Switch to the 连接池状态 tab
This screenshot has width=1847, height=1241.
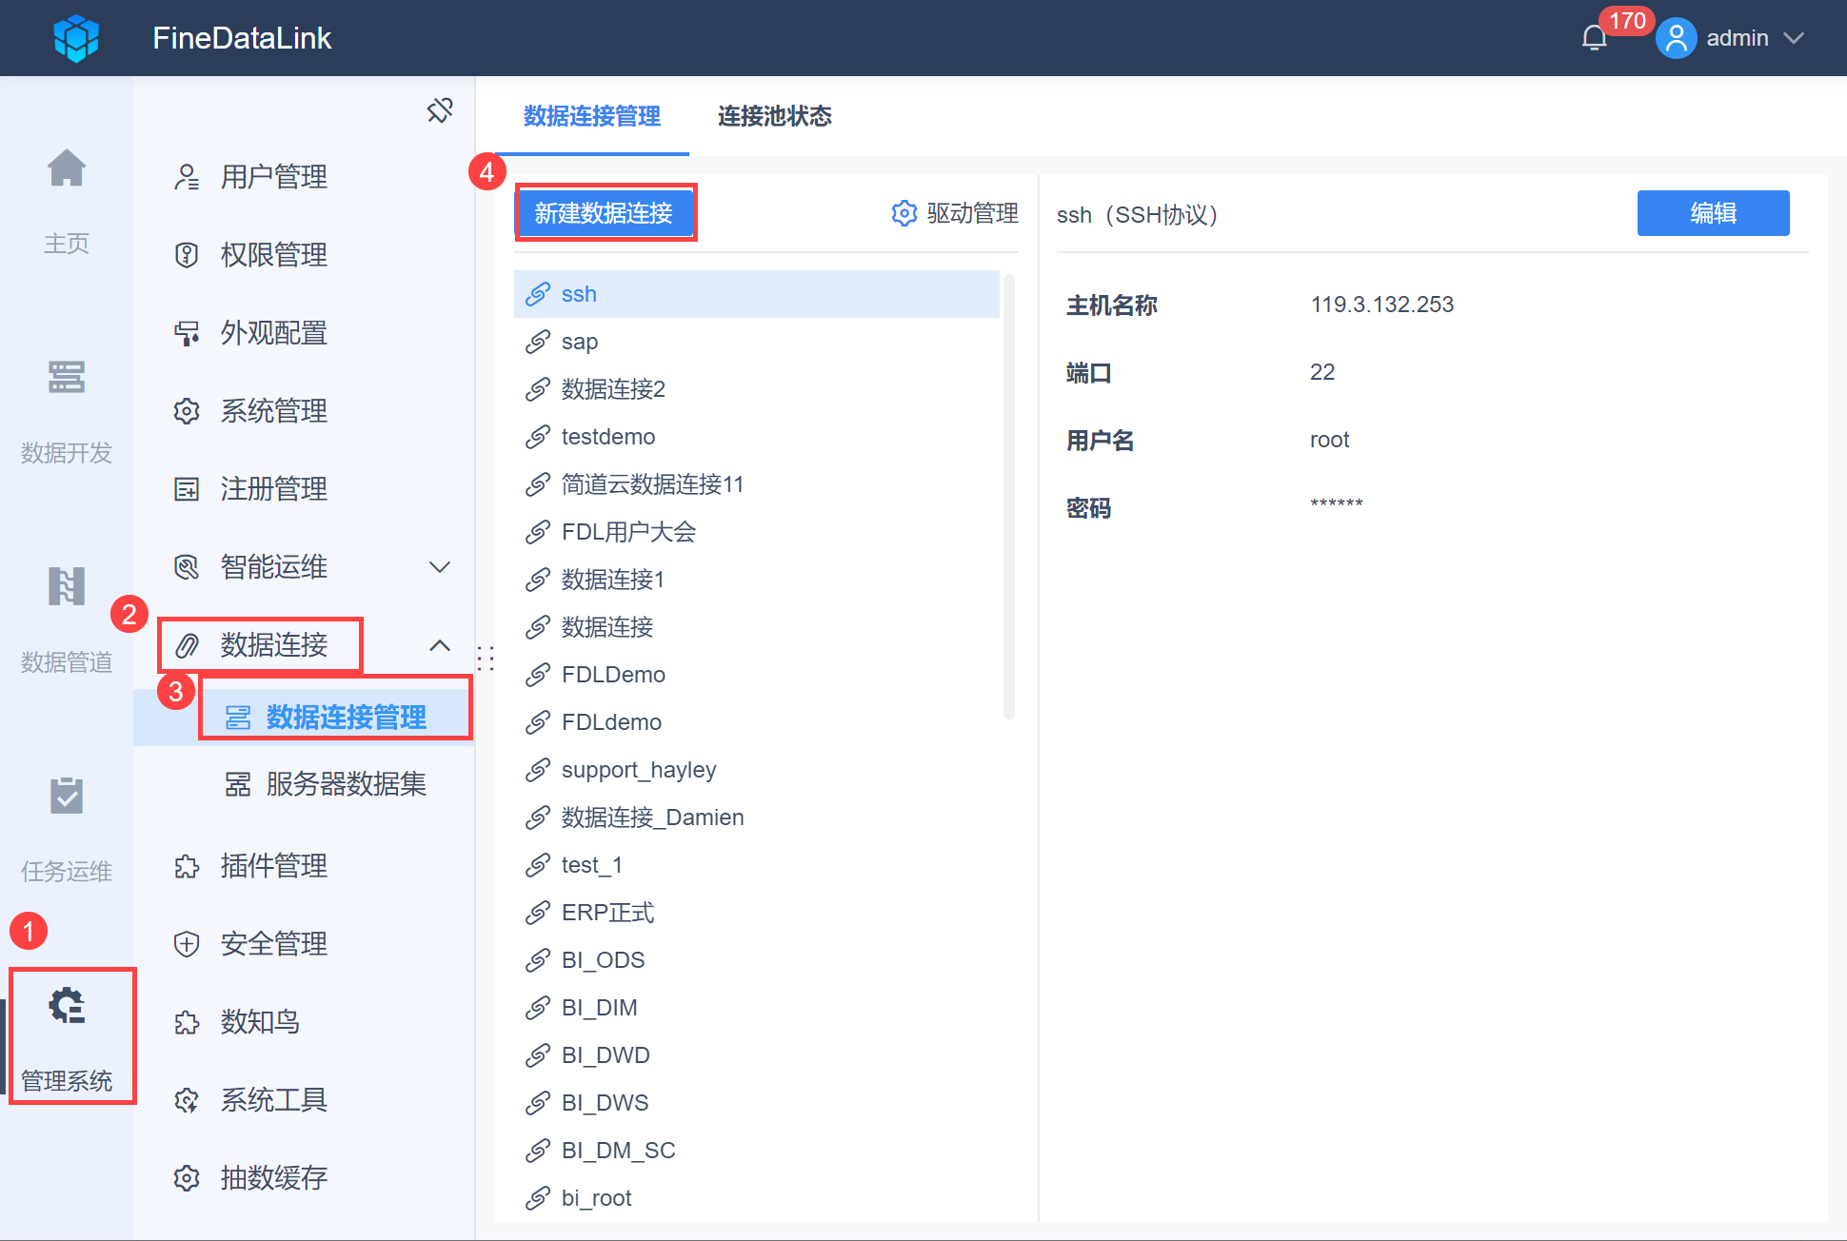tap(774, 116)
